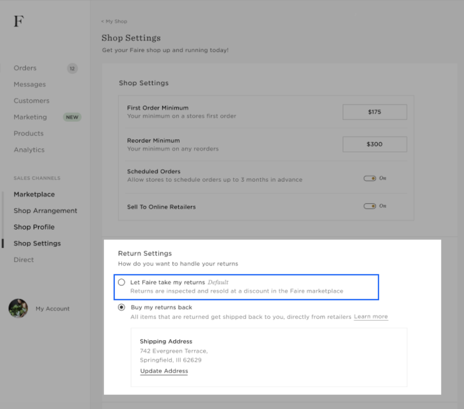
Task: Navigate to Products
Action: pos(28,133)
